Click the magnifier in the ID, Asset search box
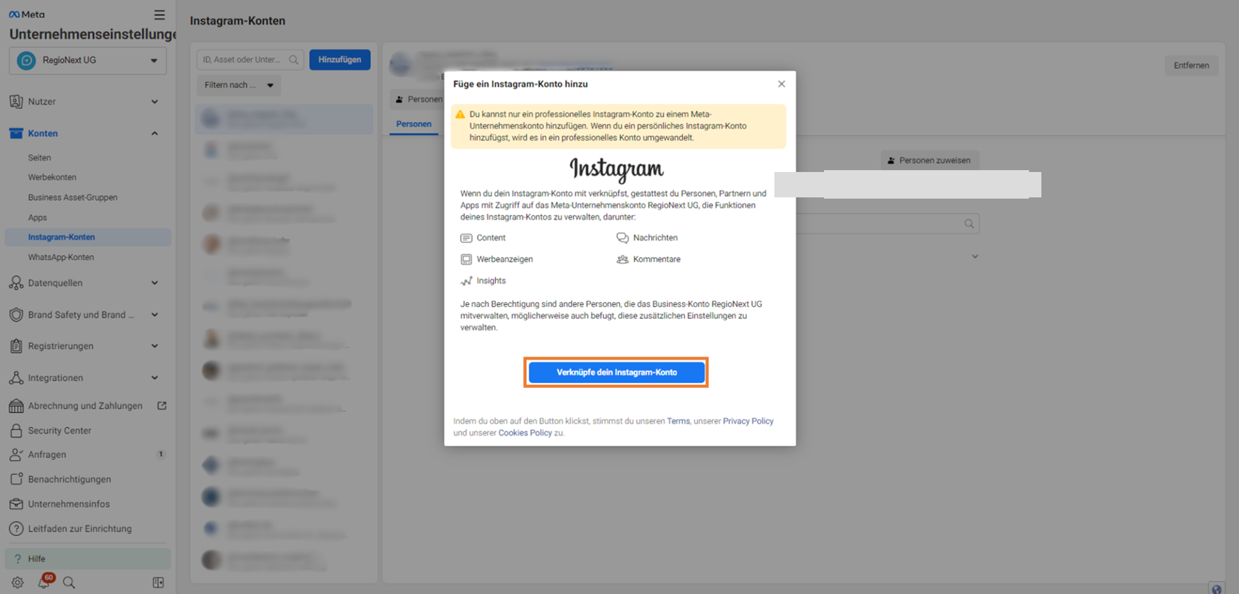Viewport: 1239px width, 594px height. tap(294, 60)
